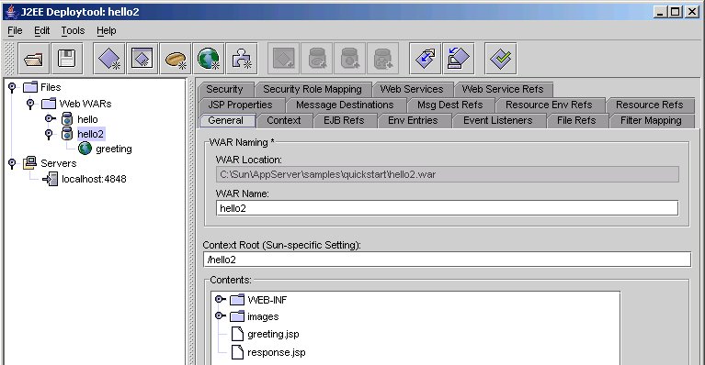Viewport: 705px width, 365px height.
Task: Open the Message Destinations tab
Action: coord(345,105)
